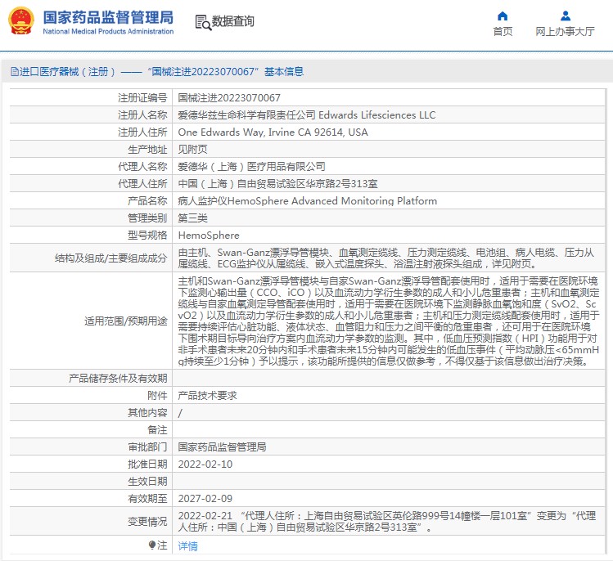The height and width of the screenshot is (561, 613).
Task: Go to 首页 via the house icon
Action: pos(503,16)
